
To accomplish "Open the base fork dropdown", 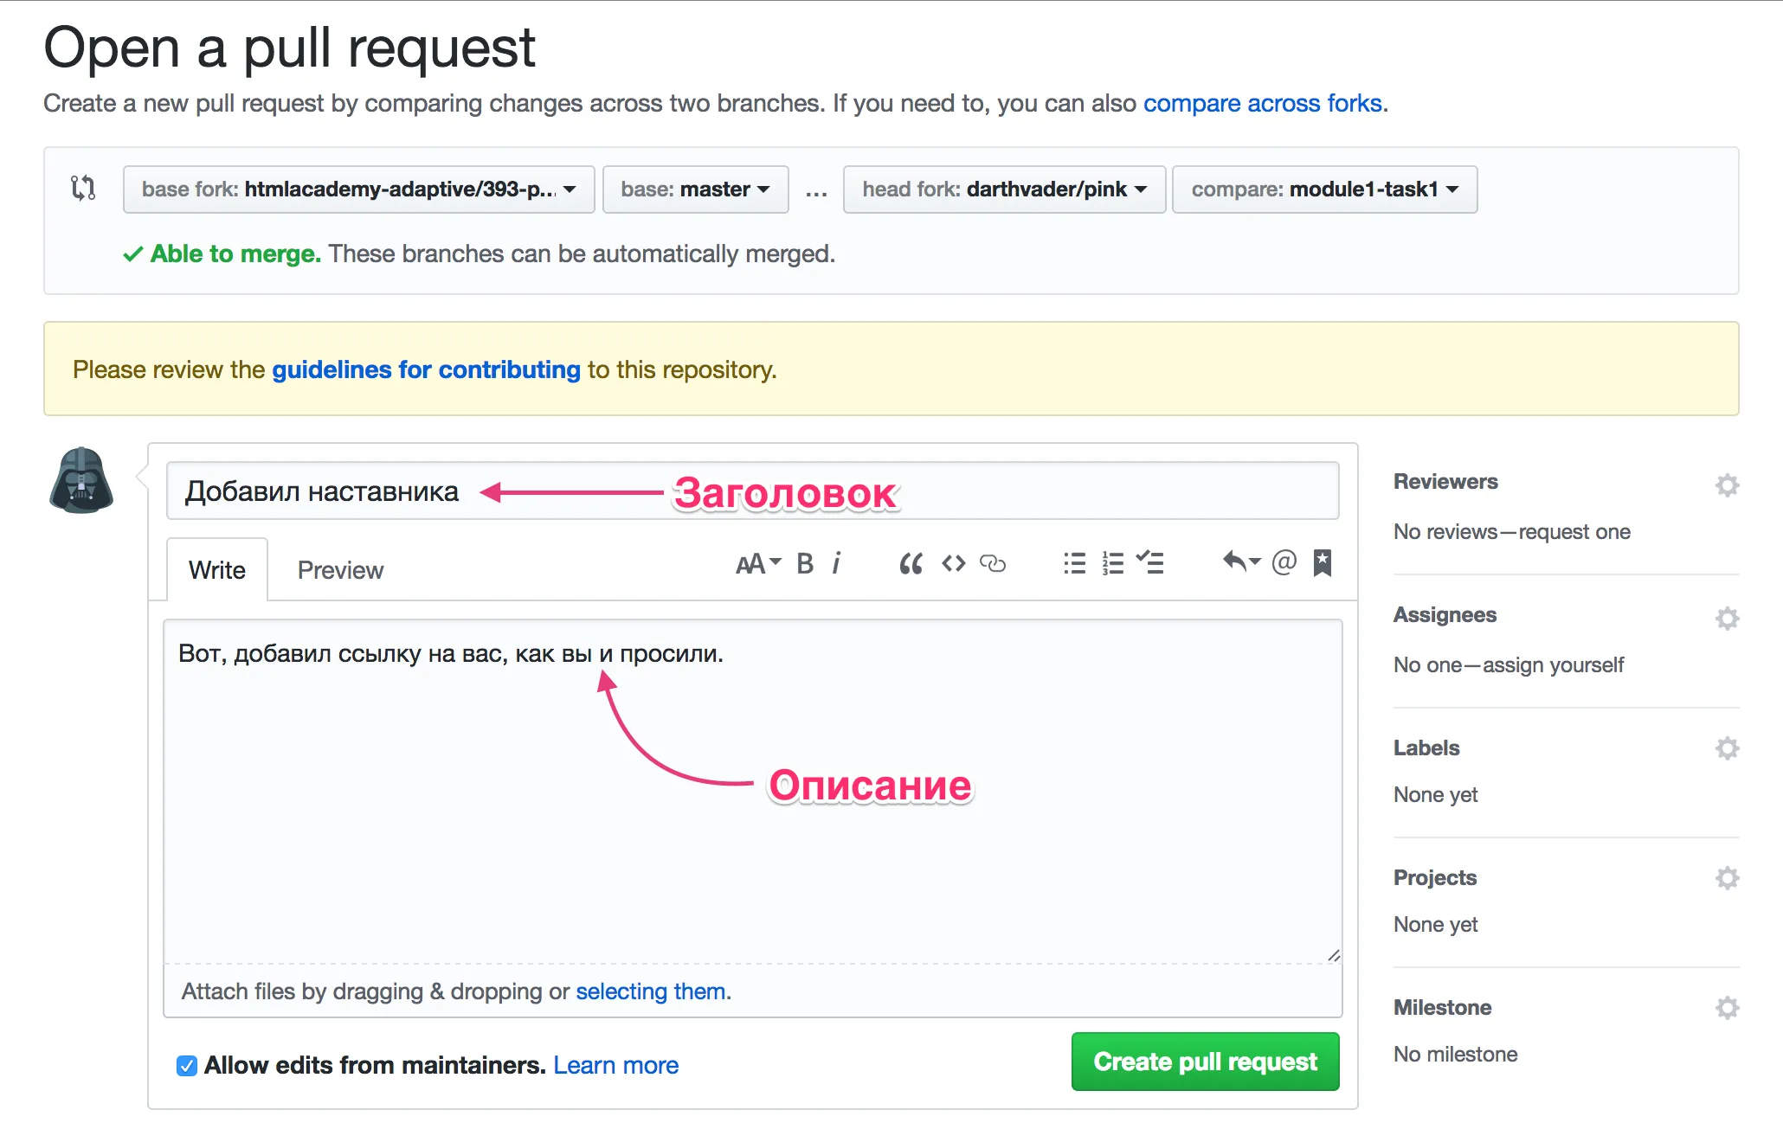I will point(358,189).
